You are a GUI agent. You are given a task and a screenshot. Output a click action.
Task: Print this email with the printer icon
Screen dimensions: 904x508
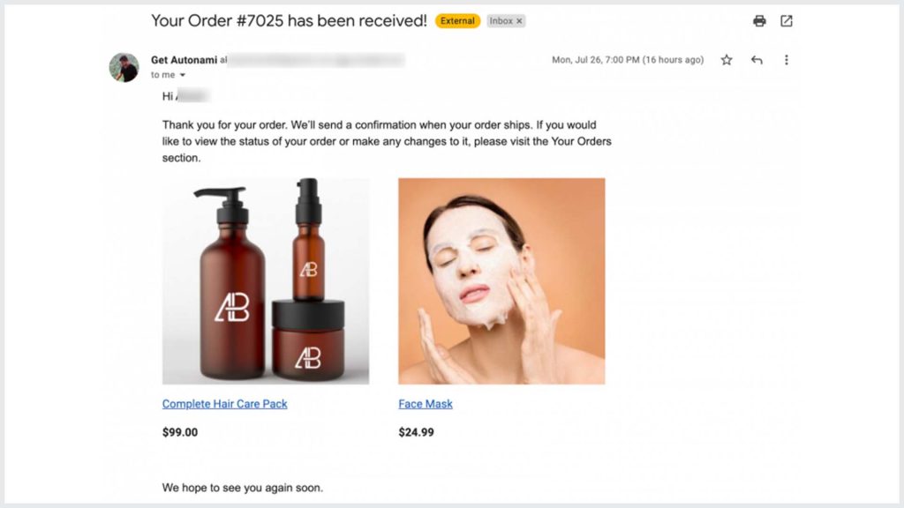point(759,21)
